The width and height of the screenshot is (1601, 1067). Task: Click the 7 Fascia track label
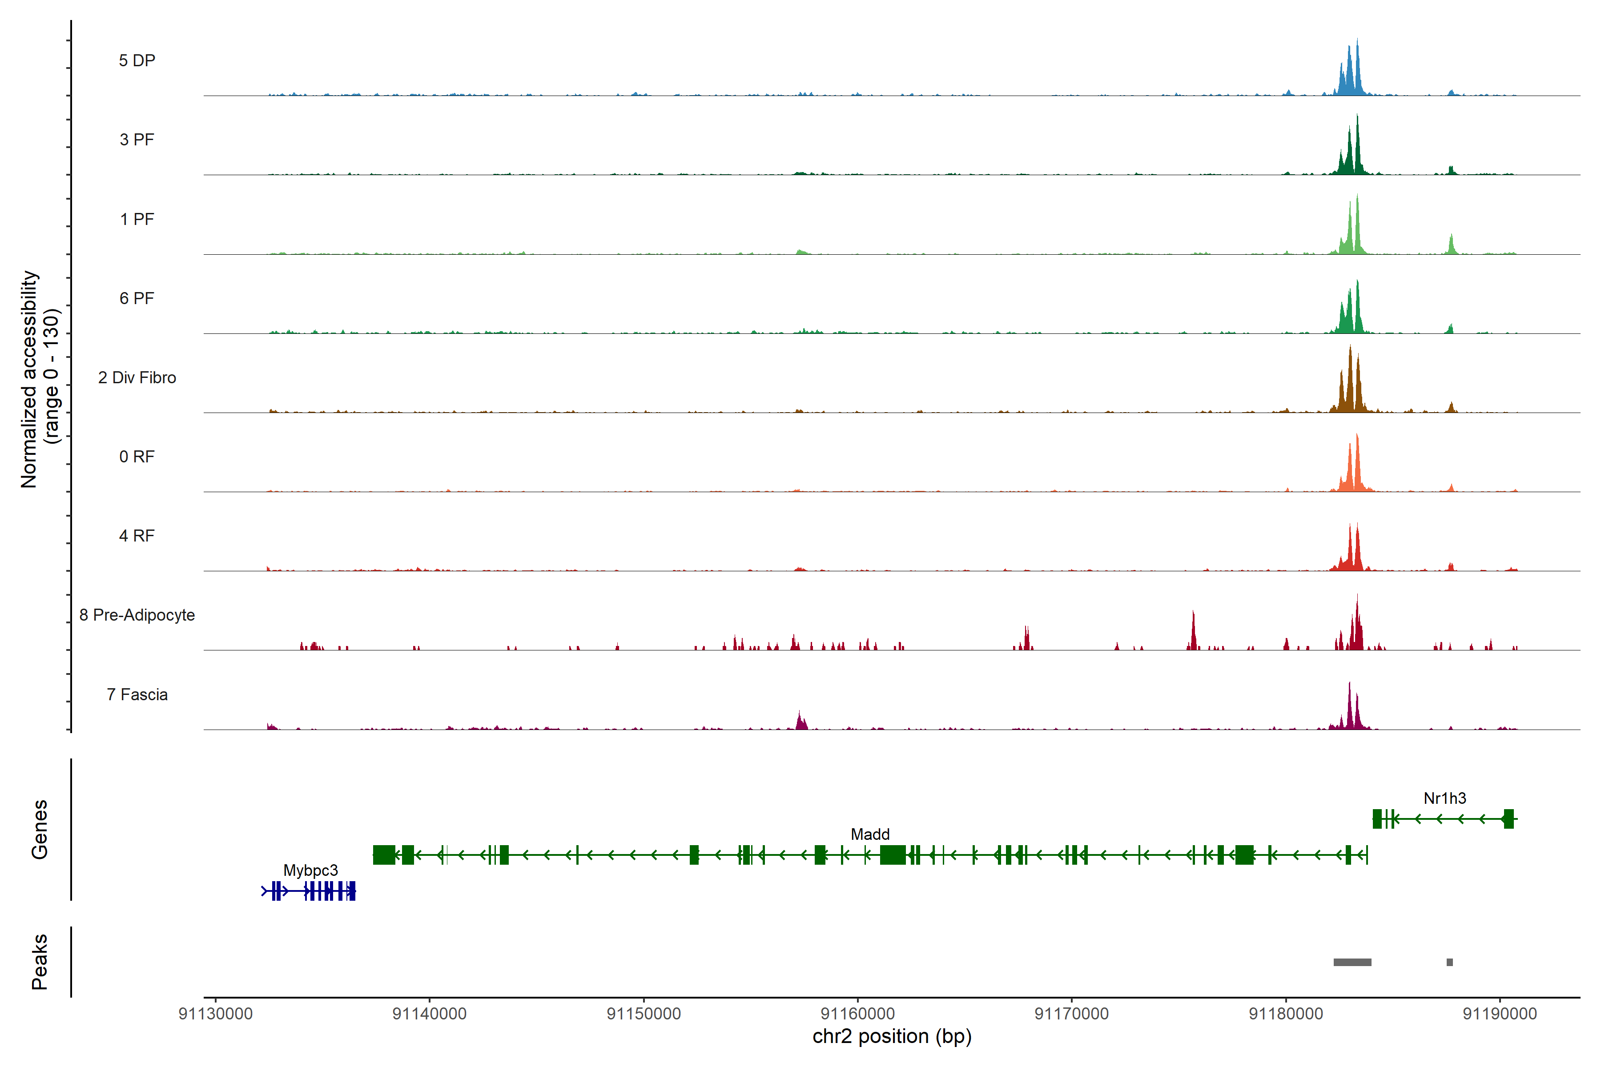(137, 695)
